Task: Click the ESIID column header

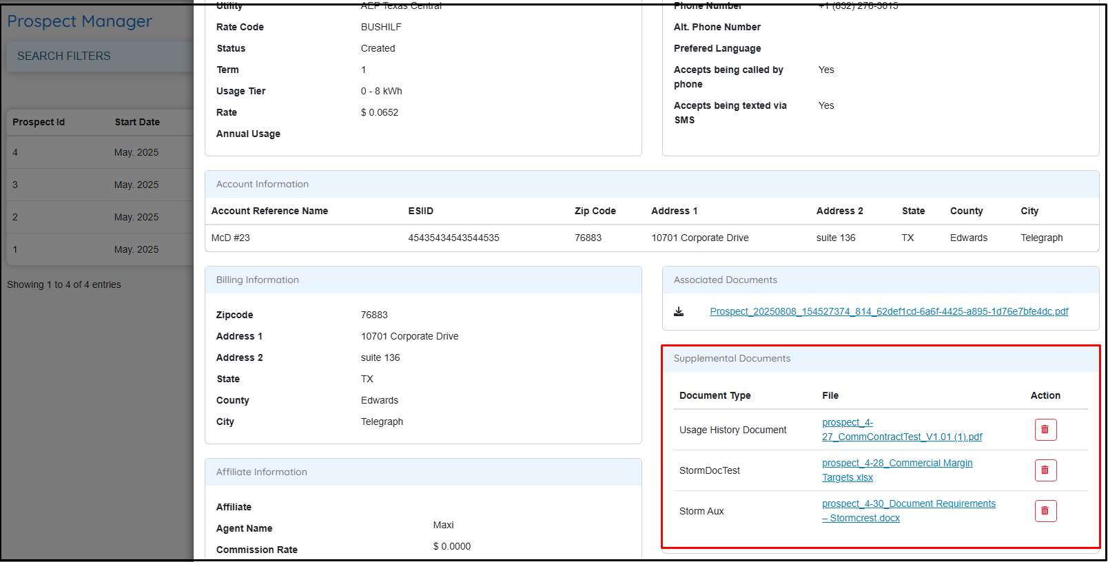Action: 420,211
